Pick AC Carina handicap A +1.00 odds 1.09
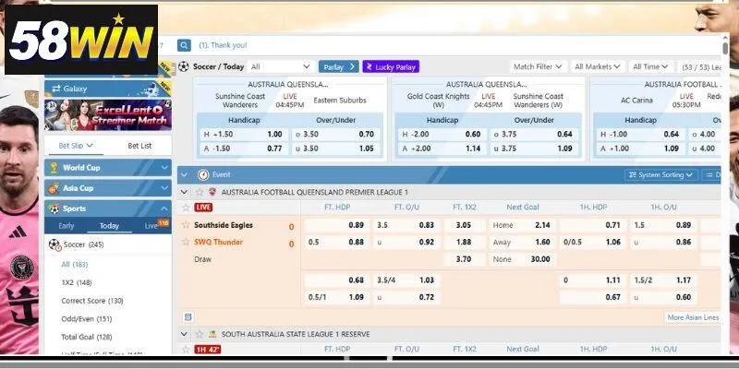The height and width of the screenshot is (369, 739). [641, 149]
